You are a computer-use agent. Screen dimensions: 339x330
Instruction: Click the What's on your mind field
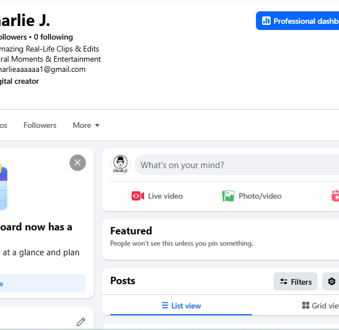237,165
